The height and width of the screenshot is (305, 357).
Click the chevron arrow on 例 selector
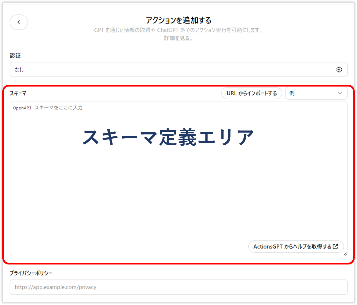click(x=340, y=93)
